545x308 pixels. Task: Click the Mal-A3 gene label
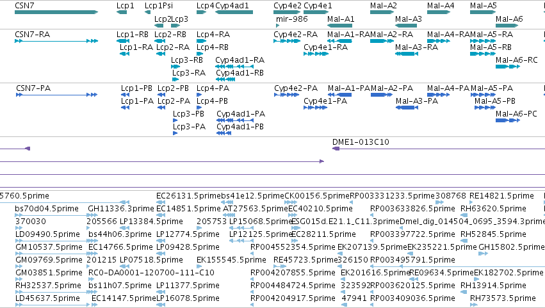(409, 19)
